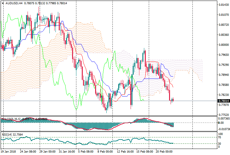Open the chart menu arrow beside AUDUSD,H4
Viewport: 230px width, 155px height.
tap(3, 3)
